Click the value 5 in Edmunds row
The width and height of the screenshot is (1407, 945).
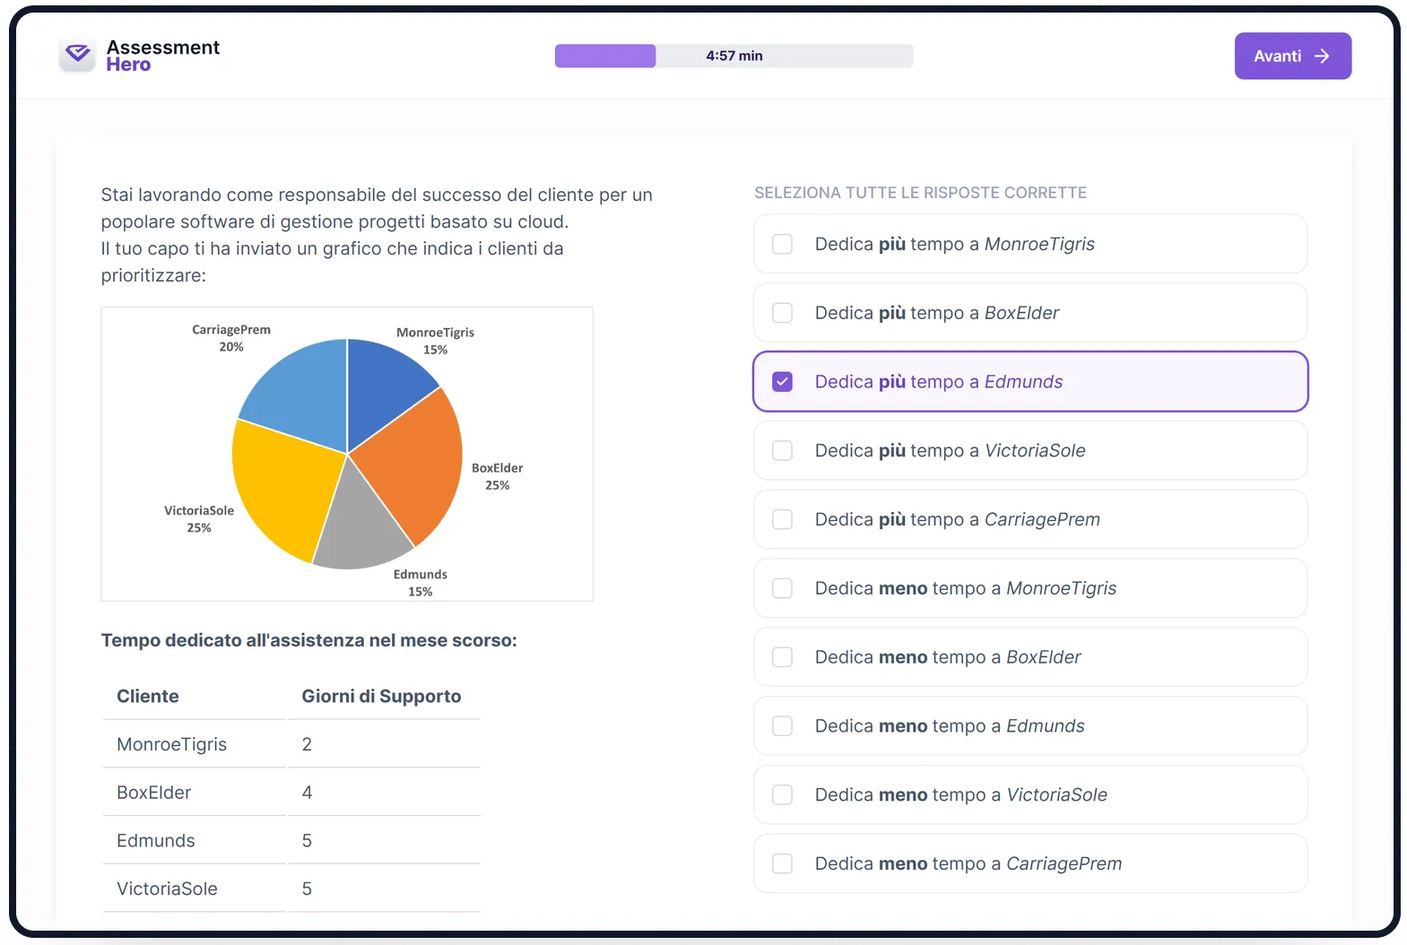coord(307,841)
